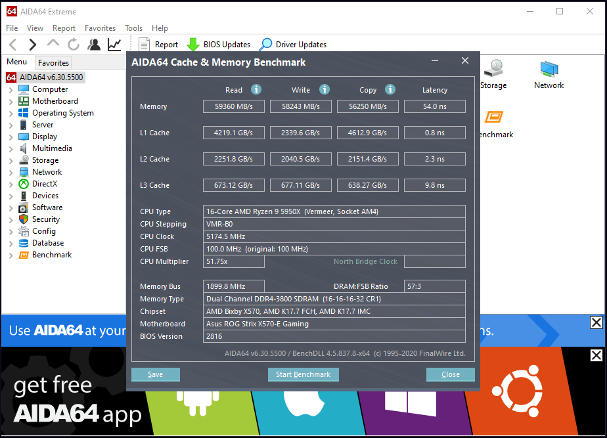Expand the Storage tree node

(x=11, y=161)
